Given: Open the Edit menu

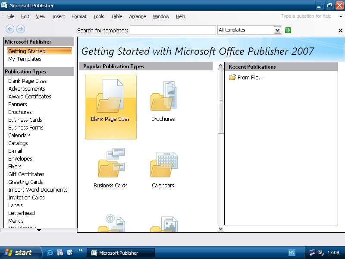Looking at the screenshot, I should [25, 16].
